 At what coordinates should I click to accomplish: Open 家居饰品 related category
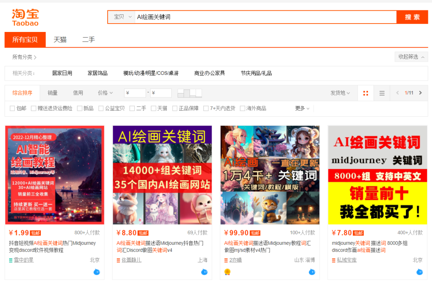click(98, 73)
